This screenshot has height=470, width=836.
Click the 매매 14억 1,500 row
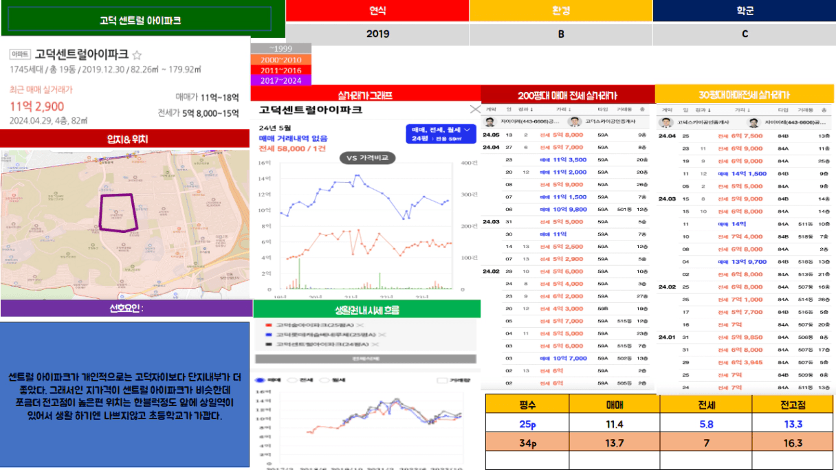click(x=745, y=173)
